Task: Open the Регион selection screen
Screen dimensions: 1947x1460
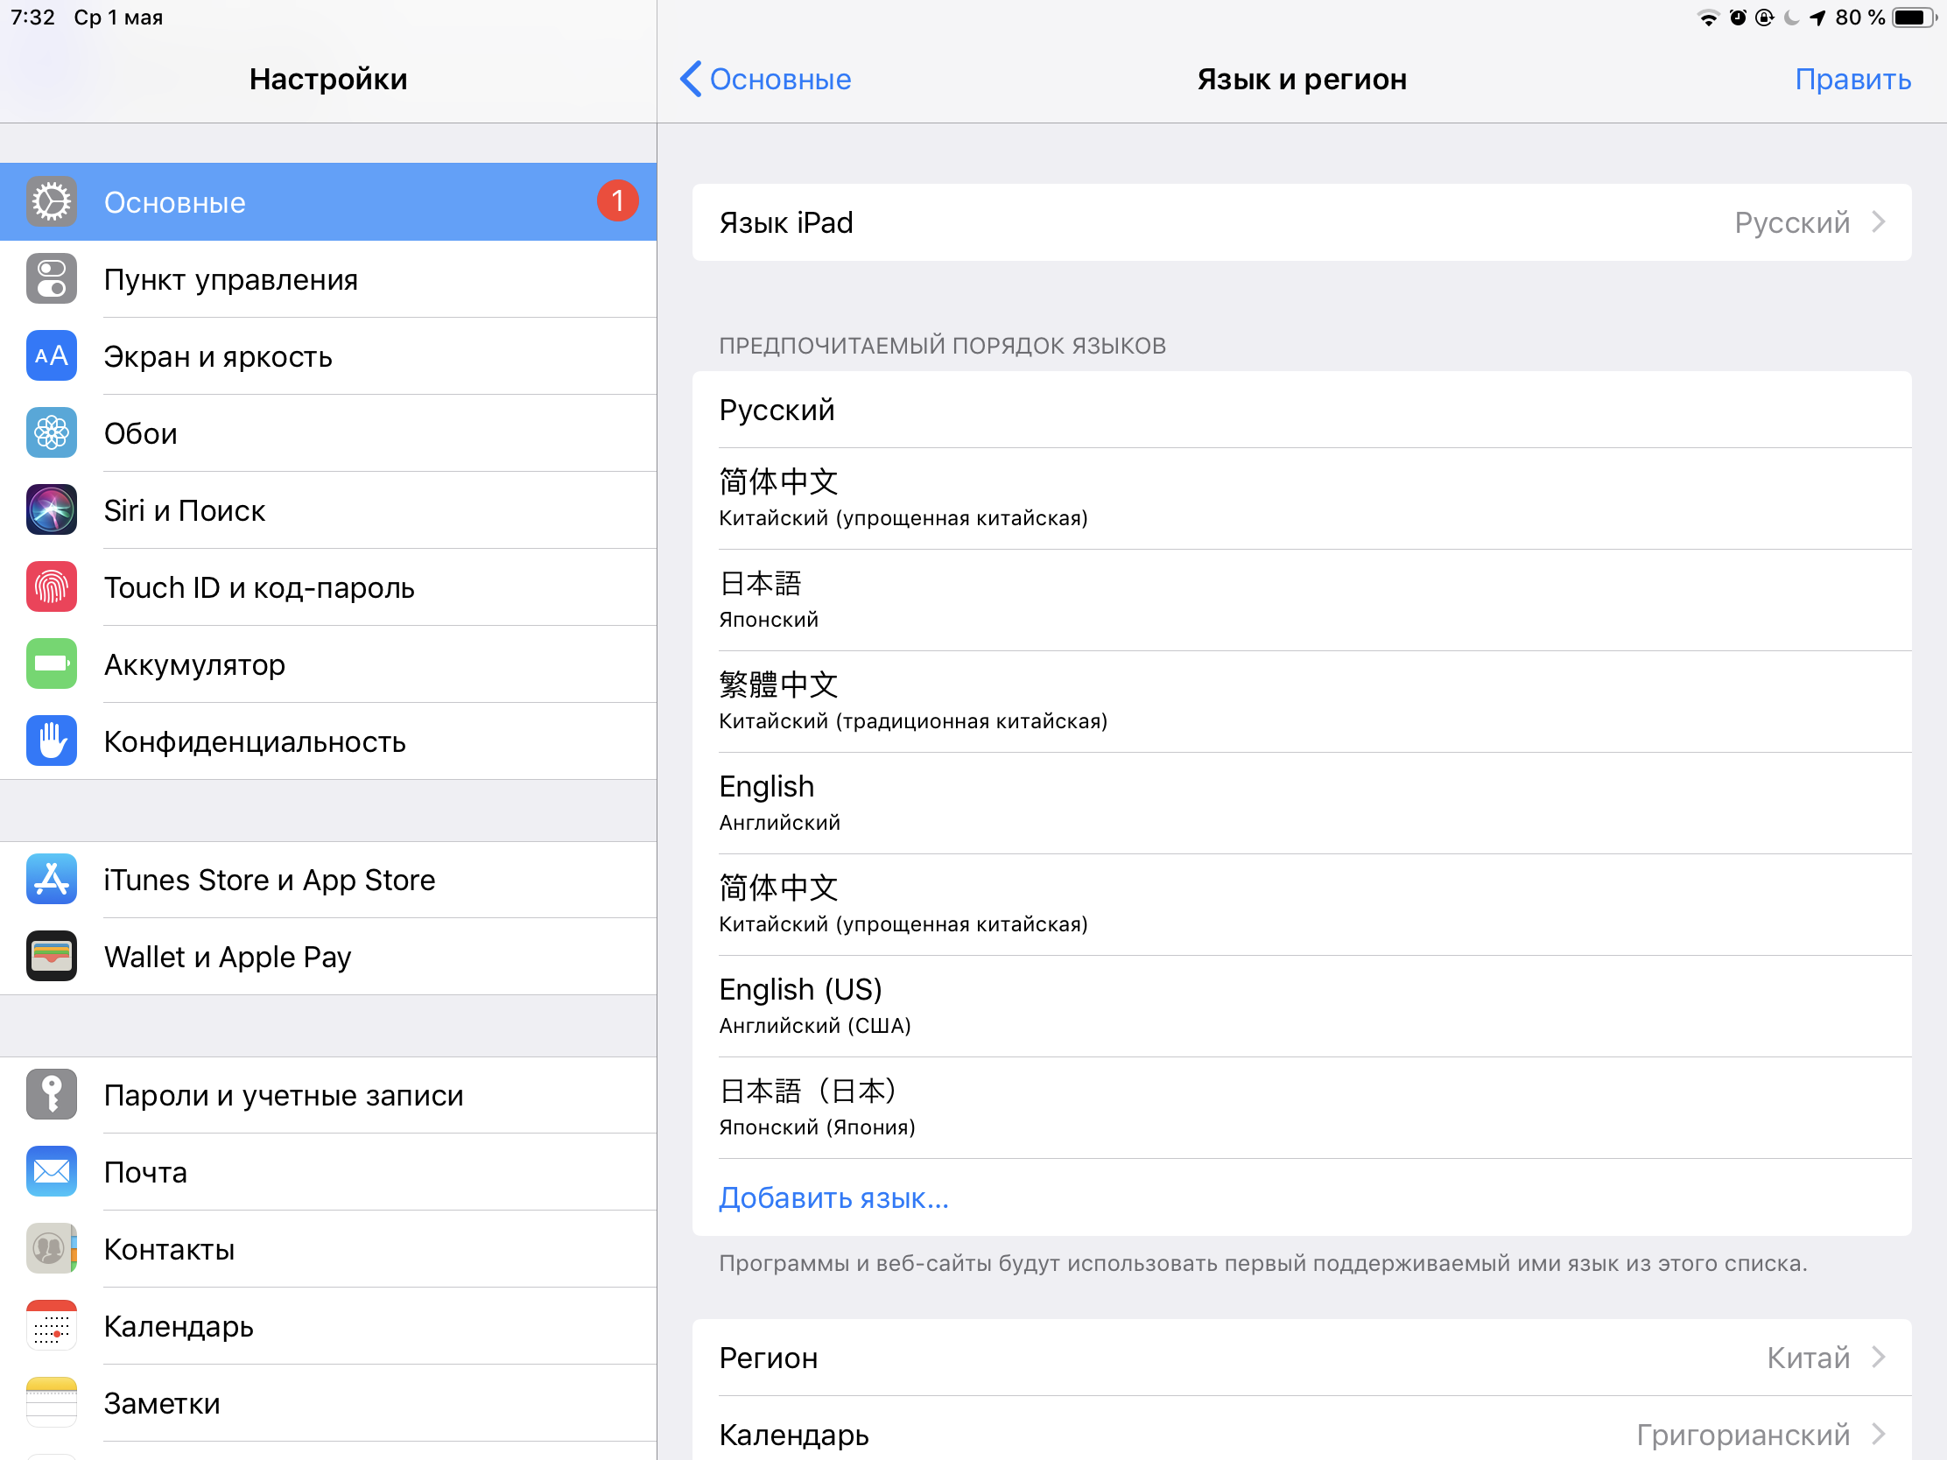Action: (x=1301, y=1357)
